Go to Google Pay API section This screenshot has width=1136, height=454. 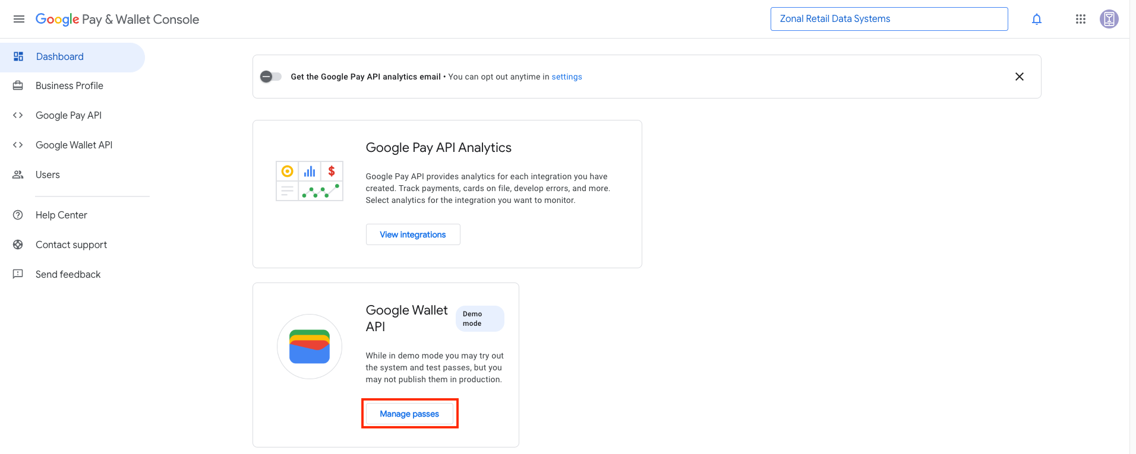click(68, 116)
